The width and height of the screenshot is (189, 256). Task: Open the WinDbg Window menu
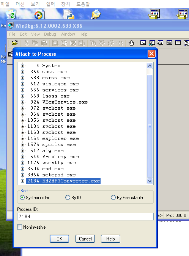[68, 34]
